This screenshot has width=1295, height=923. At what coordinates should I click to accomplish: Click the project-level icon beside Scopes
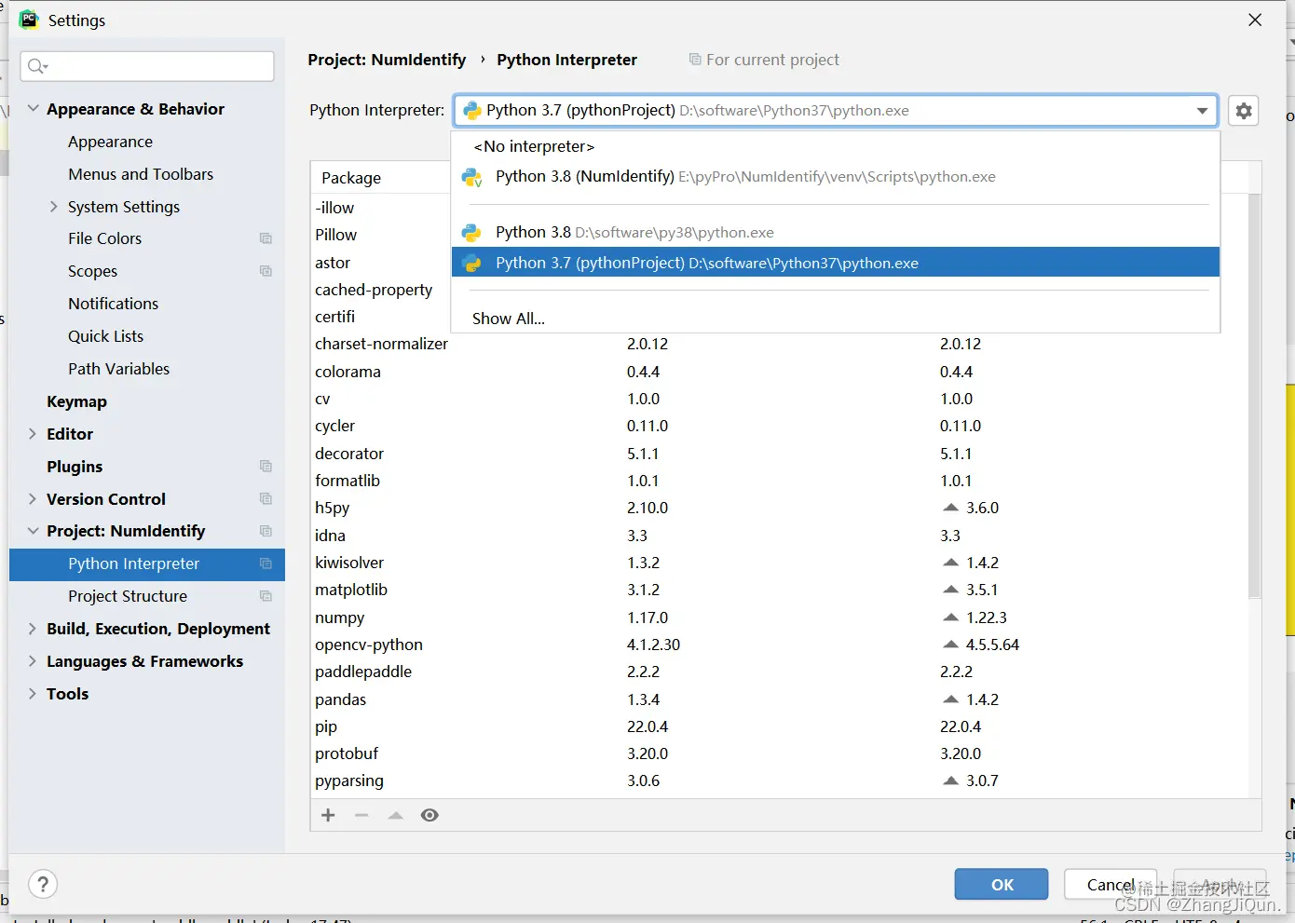[266, 271]
